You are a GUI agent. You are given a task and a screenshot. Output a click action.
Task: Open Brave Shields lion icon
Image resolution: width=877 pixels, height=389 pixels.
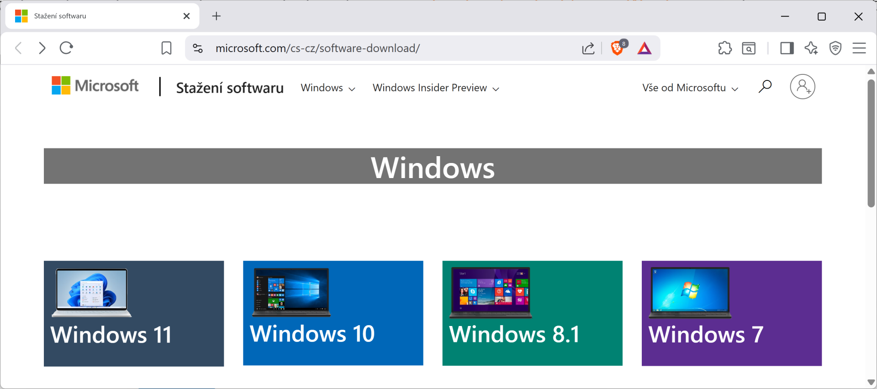tap(618, 47)
